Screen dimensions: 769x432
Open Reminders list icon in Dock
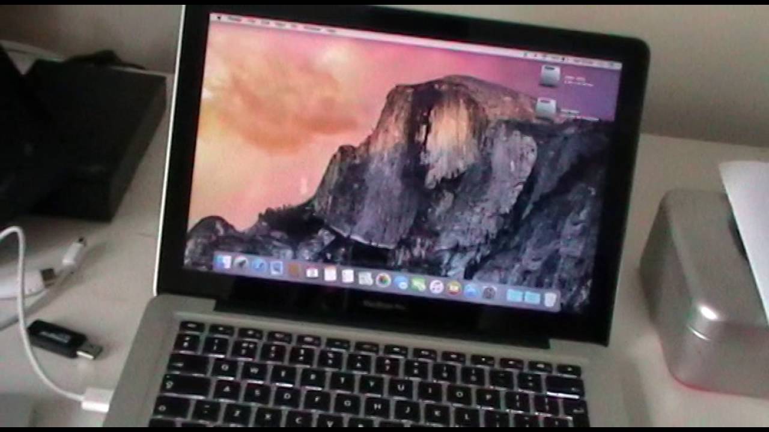(x=347, y=276)
